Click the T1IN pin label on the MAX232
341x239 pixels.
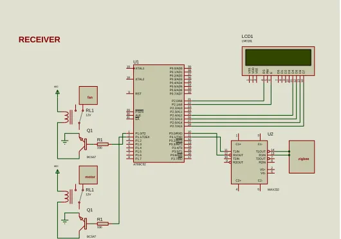(236, 152)
